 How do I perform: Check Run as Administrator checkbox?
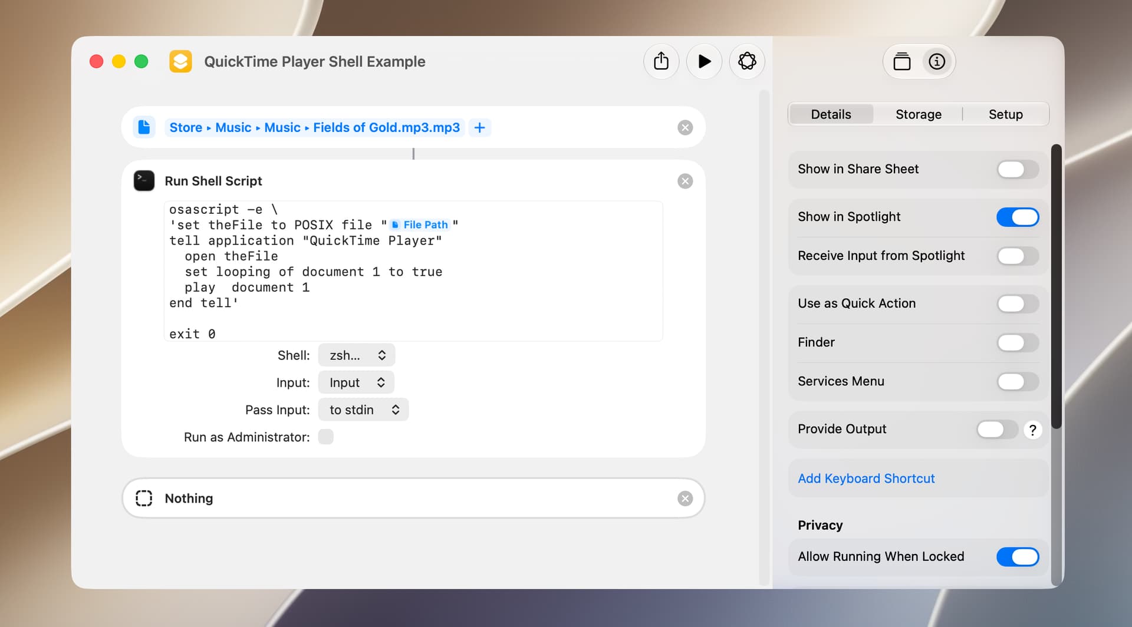pos(325,437)
